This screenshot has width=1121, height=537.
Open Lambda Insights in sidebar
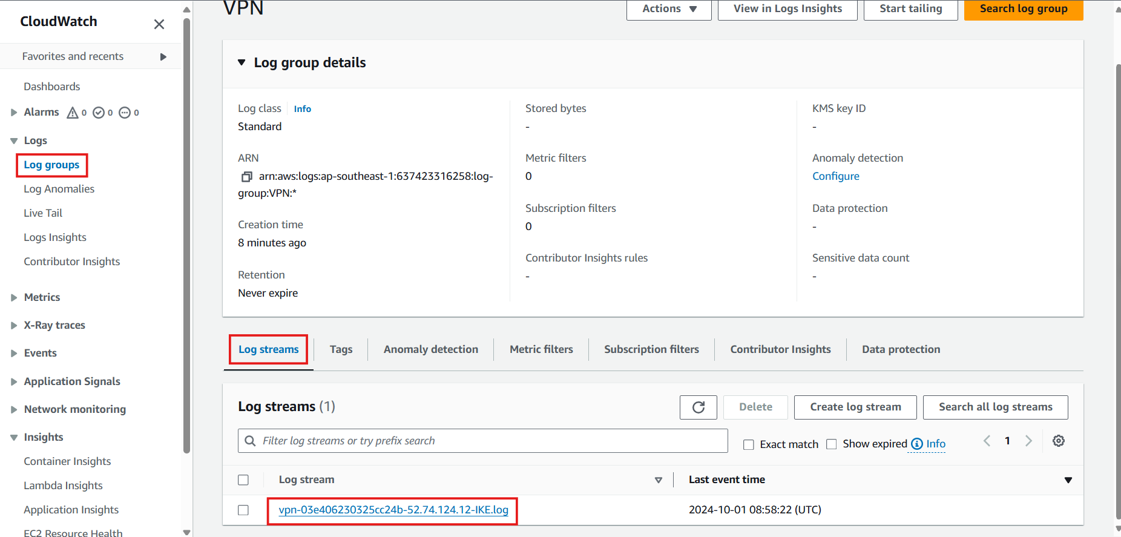tap(63, 486)
